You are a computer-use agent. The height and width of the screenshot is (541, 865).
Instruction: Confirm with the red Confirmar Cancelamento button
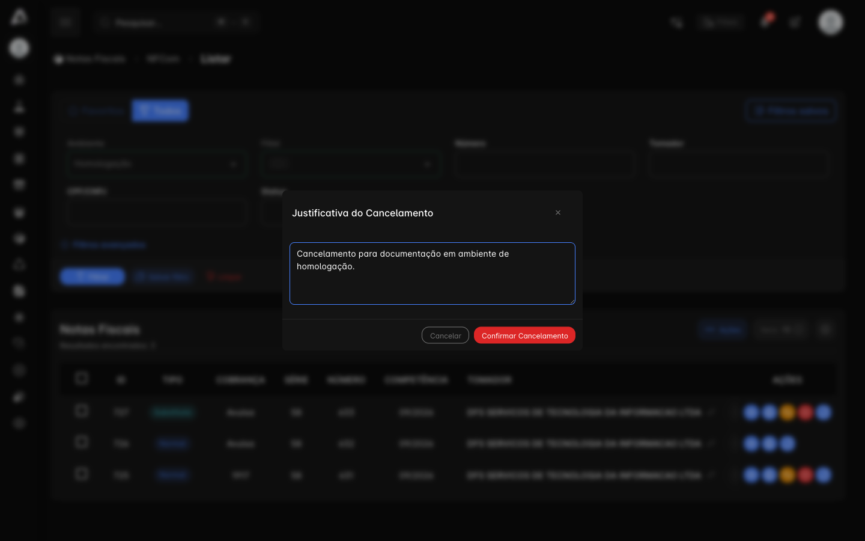pos(524,335)
